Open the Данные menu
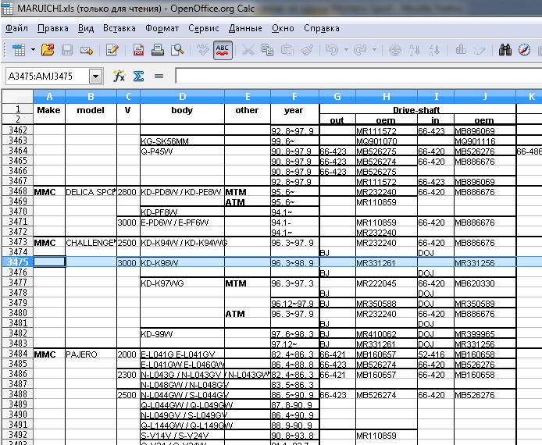The image size is (542, 445). [x=245, y=28]
